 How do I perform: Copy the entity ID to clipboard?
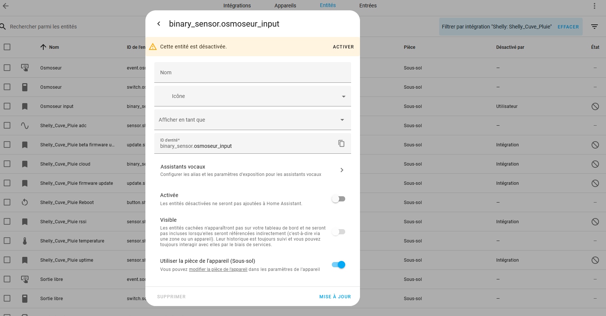coord(341,143)
